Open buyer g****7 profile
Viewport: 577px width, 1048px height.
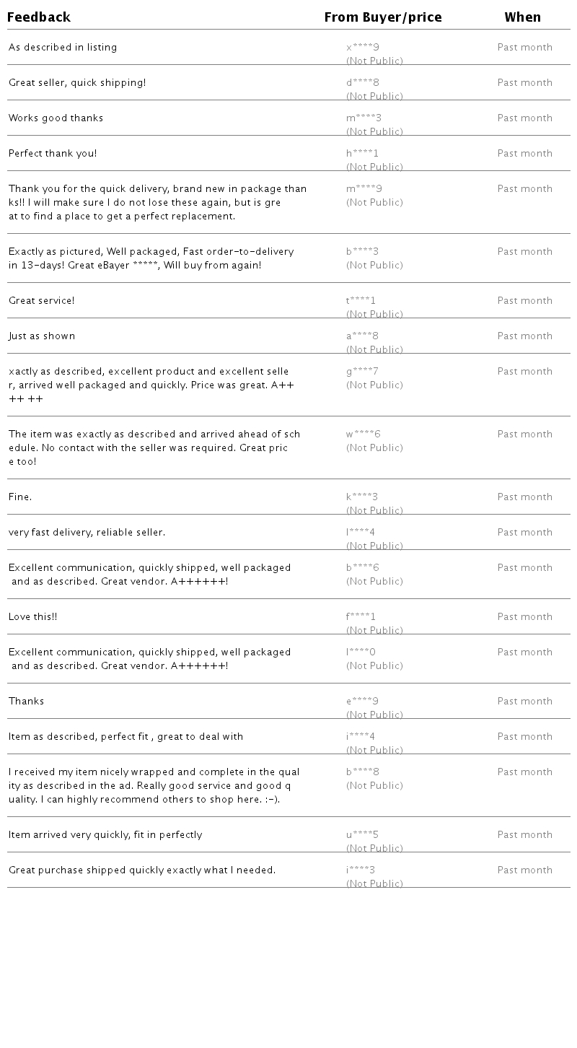[x=362, y=372]
